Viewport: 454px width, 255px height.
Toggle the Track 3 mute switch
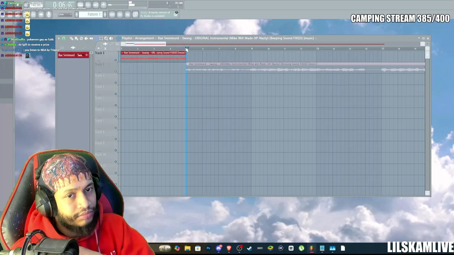116,83
